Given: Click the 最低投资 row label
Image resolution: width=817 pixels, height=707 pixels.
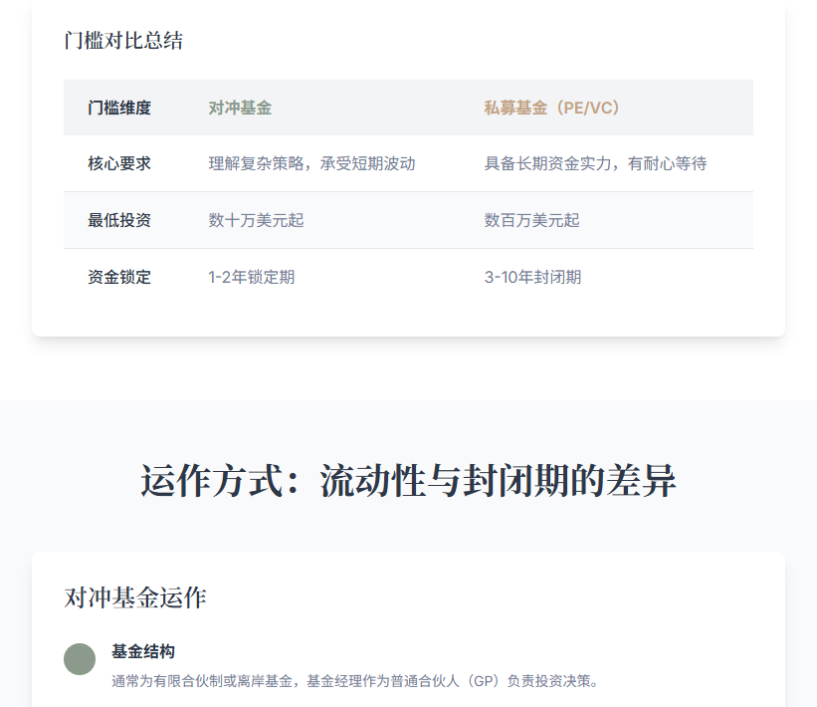Looking at the screenshot, I should click(119, 220).
